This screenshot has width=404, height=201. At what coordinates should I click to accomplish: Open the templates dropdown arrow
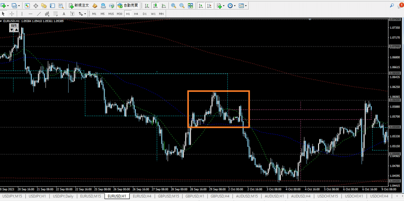pyautogui.click(x=246, y=6)
